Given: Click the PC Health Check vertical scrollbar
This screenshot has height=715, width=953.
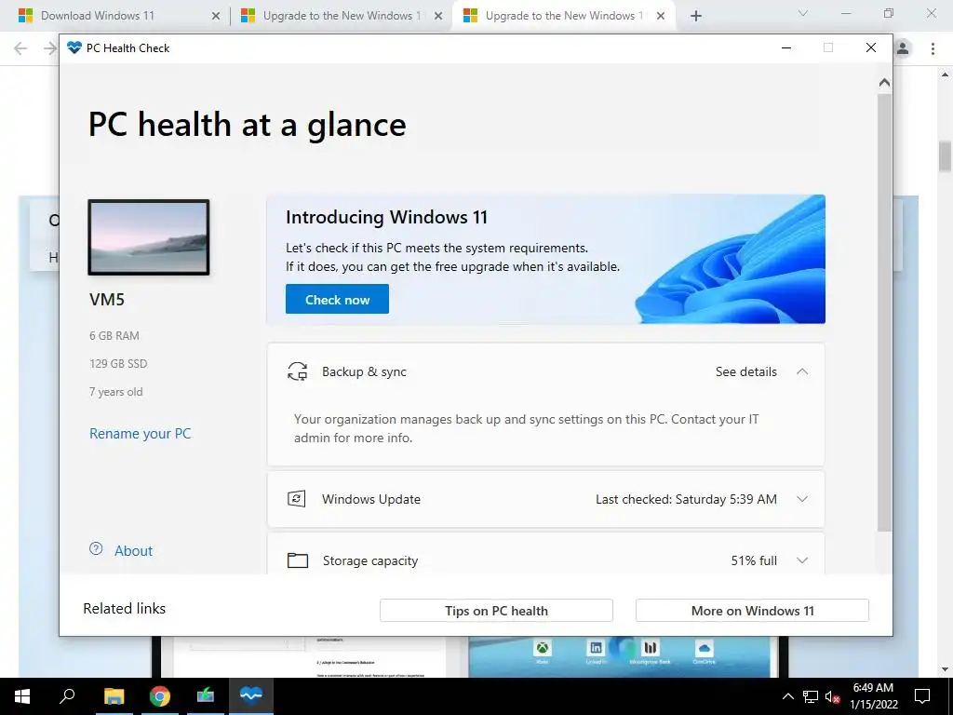Looking at the screenshot, I should [x=884, y=313].
